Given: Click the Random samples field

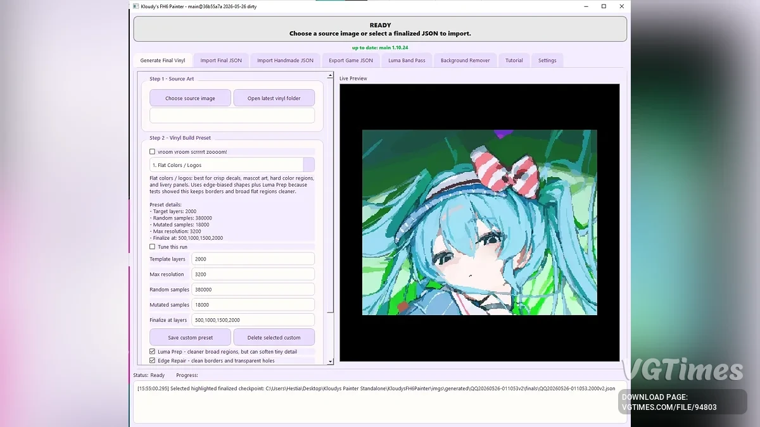Looking at the screenshot, I should tap(253, 289).
